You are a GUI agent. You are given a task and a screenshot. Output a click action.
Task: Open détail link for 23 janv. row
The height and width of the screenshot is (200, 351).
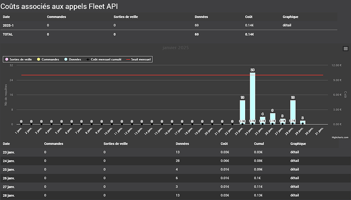295,152
